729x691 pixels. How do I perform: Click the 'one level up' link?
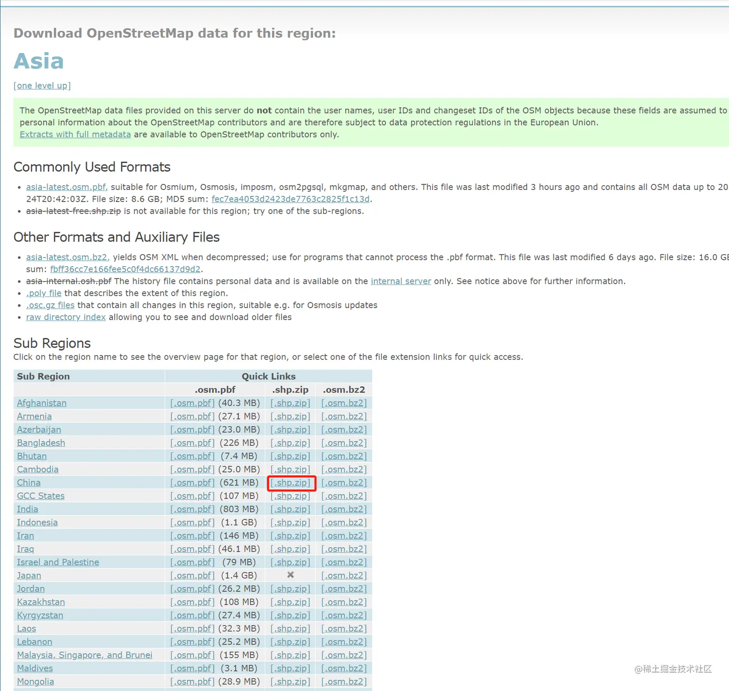[x=42, y=86]
